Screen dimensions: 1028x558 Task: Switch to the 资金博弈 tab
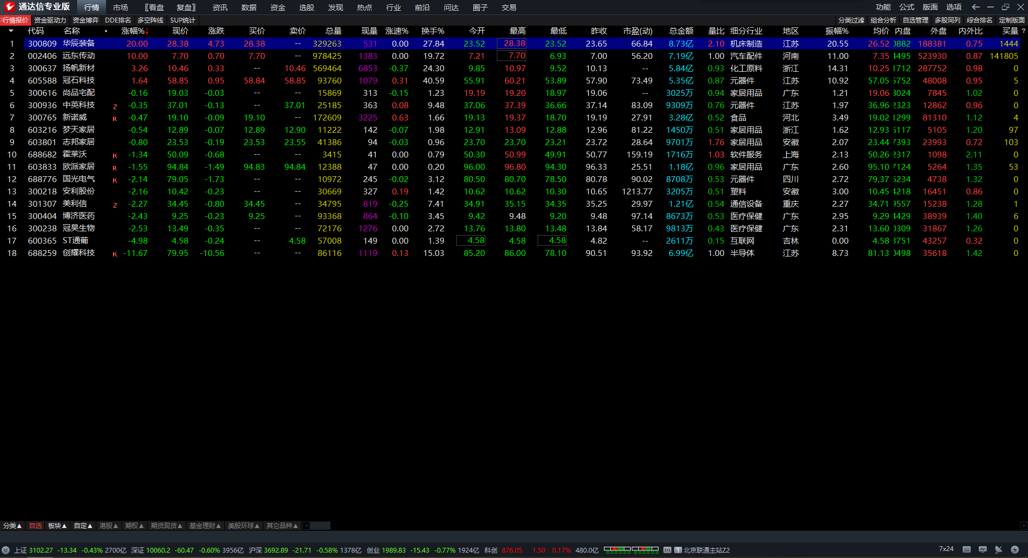[x=86, y=20]
